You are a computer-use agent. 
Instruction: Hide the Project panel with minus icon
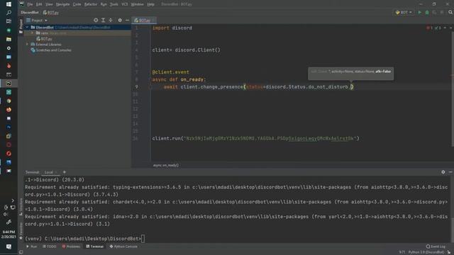128,21
